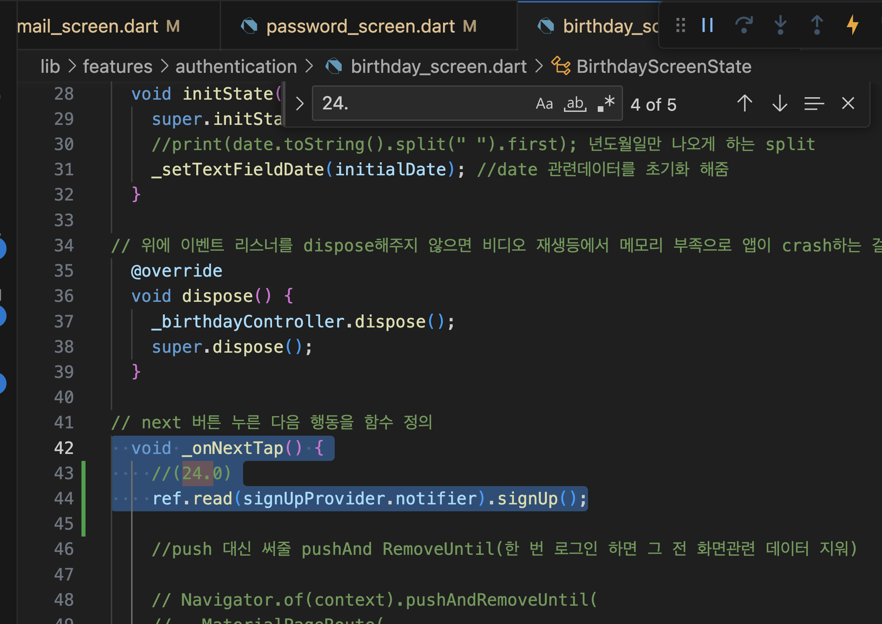Switch to mail_screen.dart tab
The width and height of the screenshot is (882, 624).
pos(88,26)
